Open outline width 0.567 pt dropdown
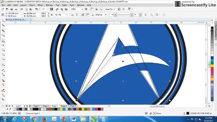 106,15
